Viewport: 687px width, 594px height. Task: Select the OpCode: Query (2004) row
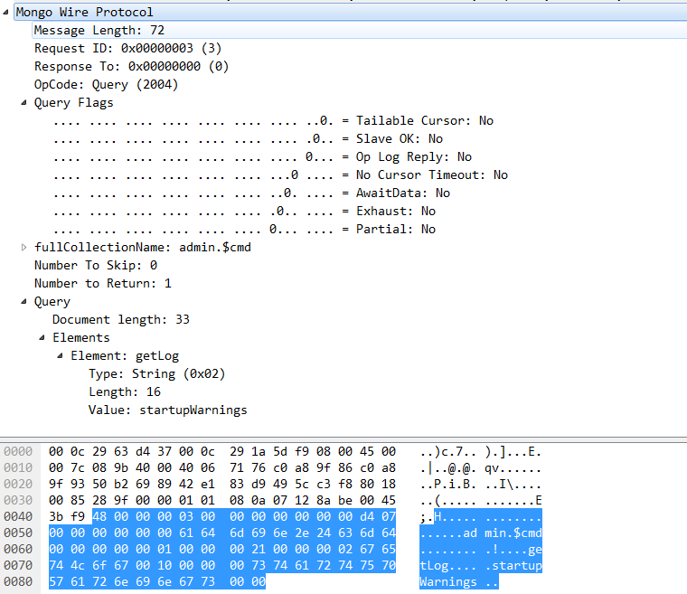click(106, 85)
